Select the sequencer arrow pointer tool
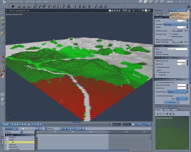 24,129
